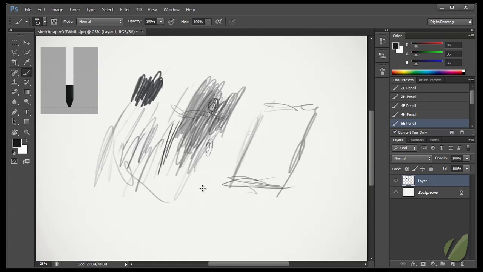Select the Gradient tool
483x272 pixels.
pyautogui.click(x=27, y=92)
